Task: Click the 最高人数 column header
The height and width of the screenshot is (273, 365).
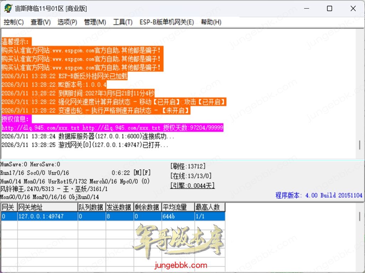Action: tap(210, 207)
